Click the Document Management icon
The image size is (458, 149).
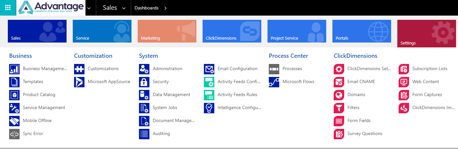144,121
